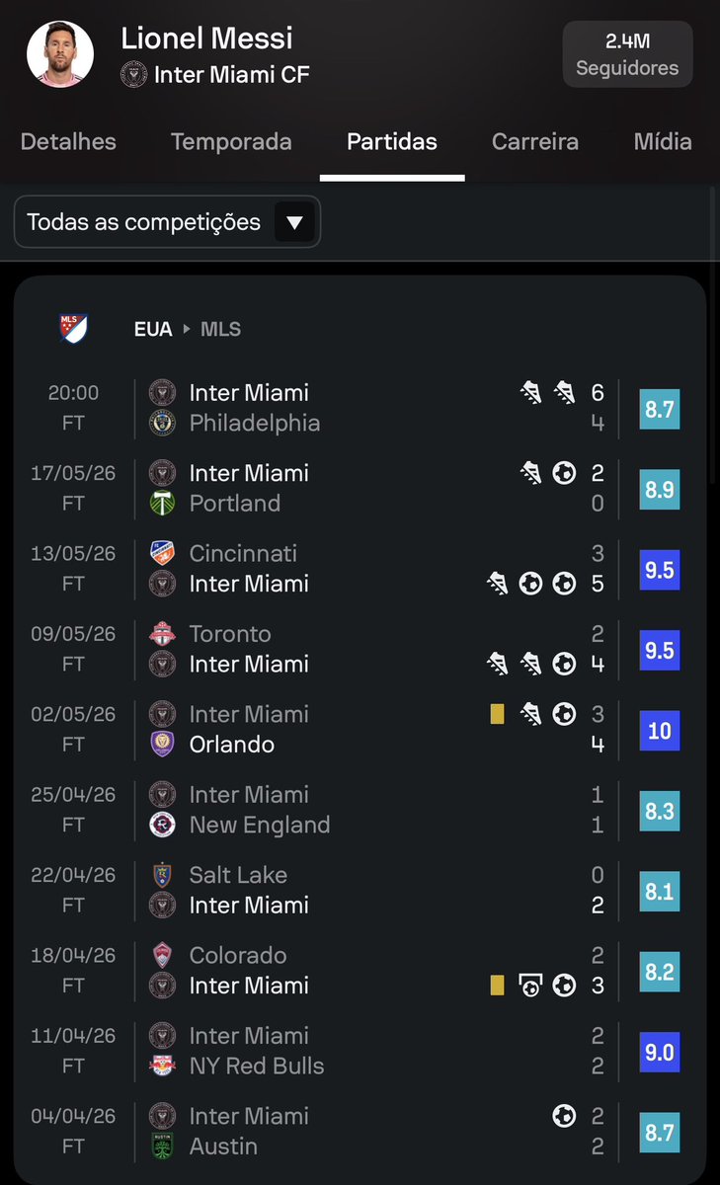Viewport: 720px width, 1185px height.
Task: Click the missed penalty icon in Colorado match
Action: 530,986
